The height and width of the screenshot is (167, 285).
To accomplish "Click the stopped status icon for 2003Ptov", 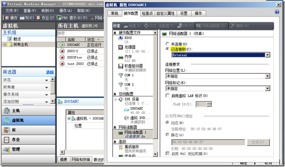I will point(62,57).
